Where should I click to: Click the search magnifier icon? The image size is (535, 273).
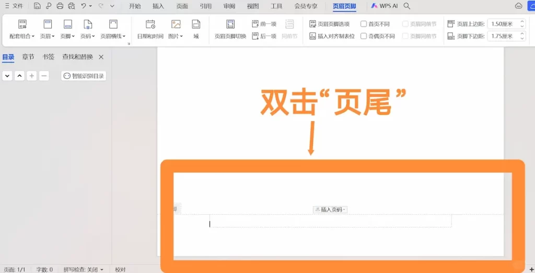click(406, 6)
